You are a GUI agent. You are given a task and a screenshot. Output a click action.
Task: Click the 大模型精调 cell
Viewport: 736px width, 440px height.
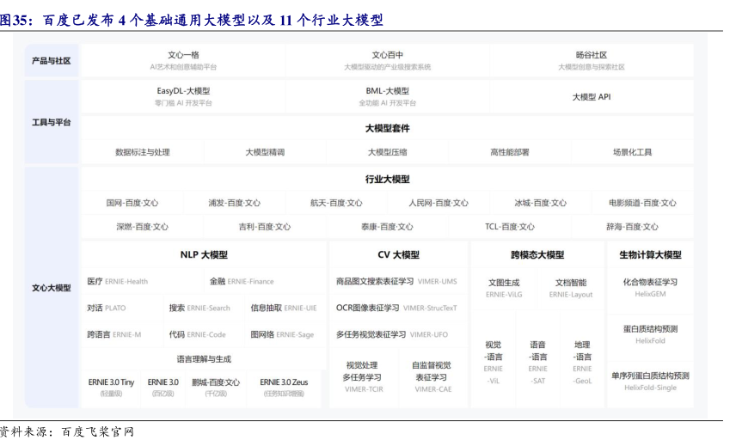[265, 152]
